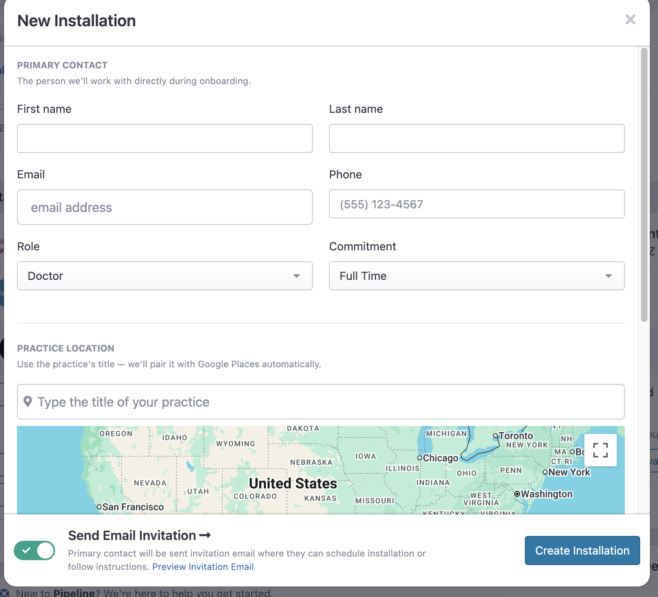Click the location pin icon in practice field
Viewport: 658px width, 597px height.
(28, 402)
